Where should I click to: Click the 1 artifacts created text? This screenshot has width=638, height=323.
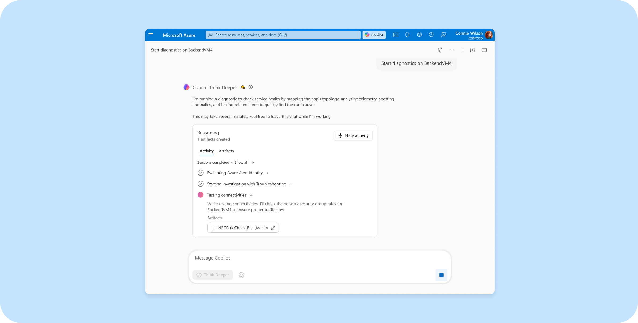point(213,139)
